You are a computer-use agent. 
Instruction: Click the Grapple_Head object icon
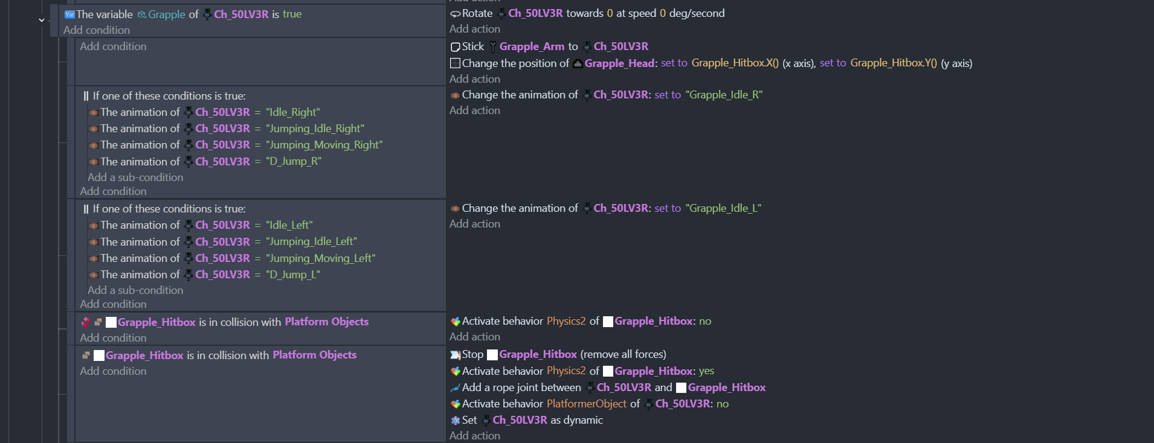click(578, 63)
